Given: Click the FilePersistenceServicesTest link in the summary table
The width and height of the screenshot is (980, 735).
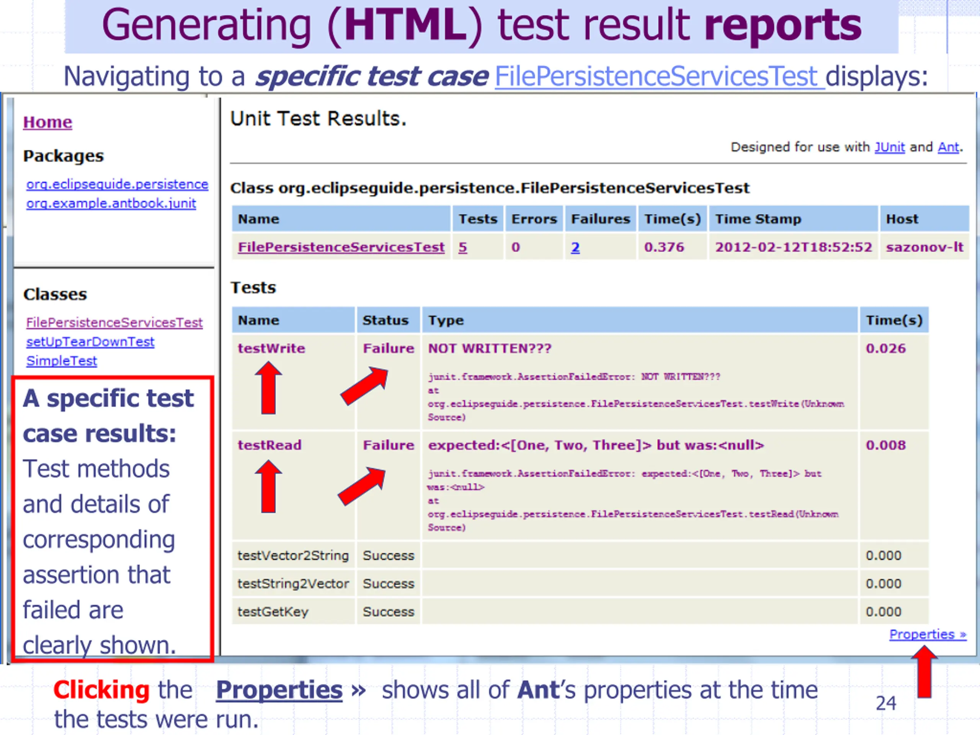Looking at the screenshot, I should (x=341, y=247).
